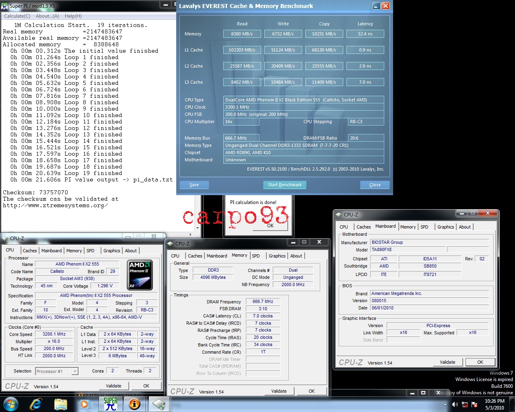515x412 pixels.
Task: Click the Memory Read 8380 MB/s result box
Action: [x=242, y=34]
